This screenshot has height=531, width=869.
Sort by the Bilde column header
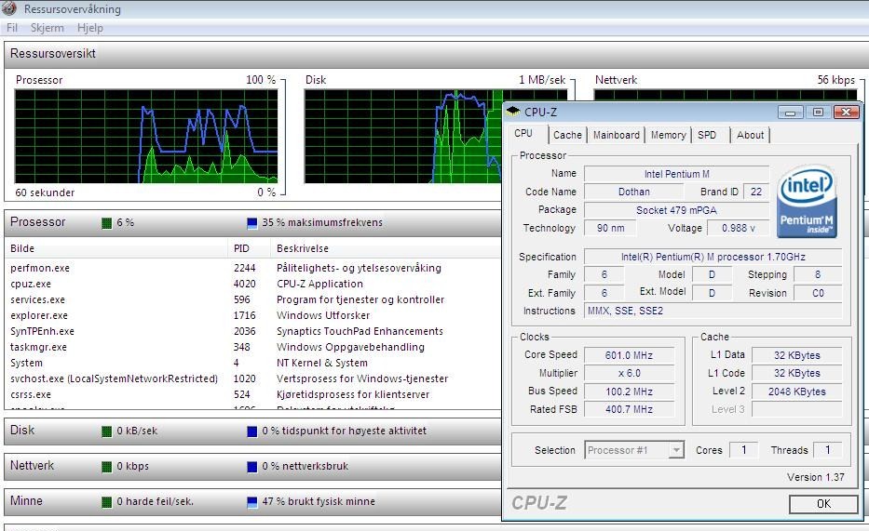tap(116, 248)
